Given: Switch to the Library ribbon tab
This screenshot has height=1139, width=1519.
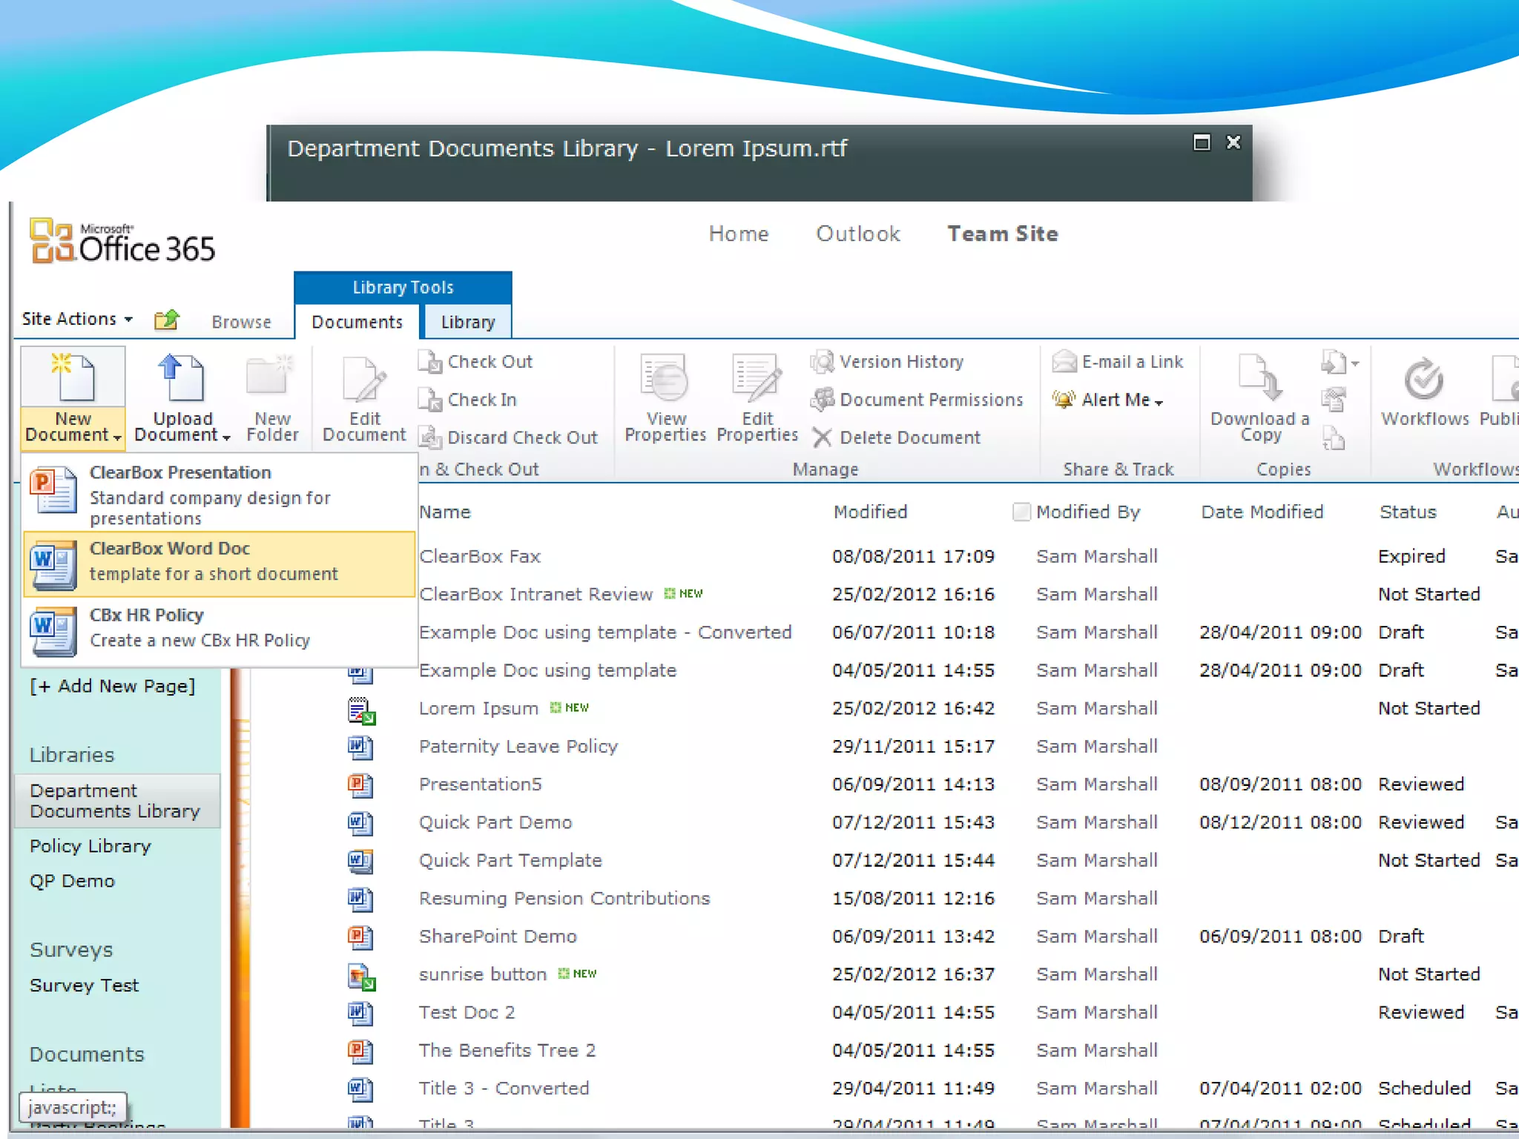Looking at the screenshot, I should click(x=467, y=322).
